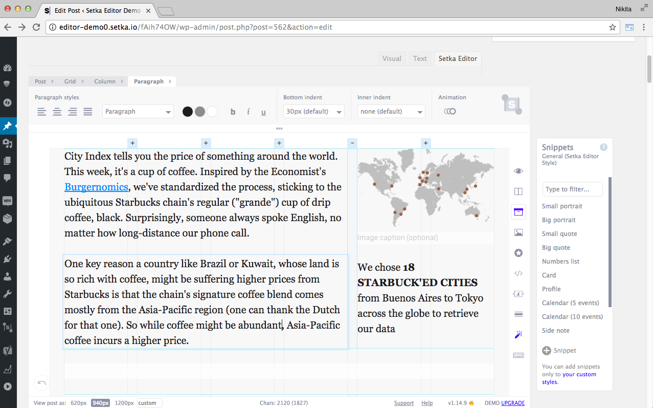Open the embed code tool
The image size is (653, 408).
click(519, 273)
